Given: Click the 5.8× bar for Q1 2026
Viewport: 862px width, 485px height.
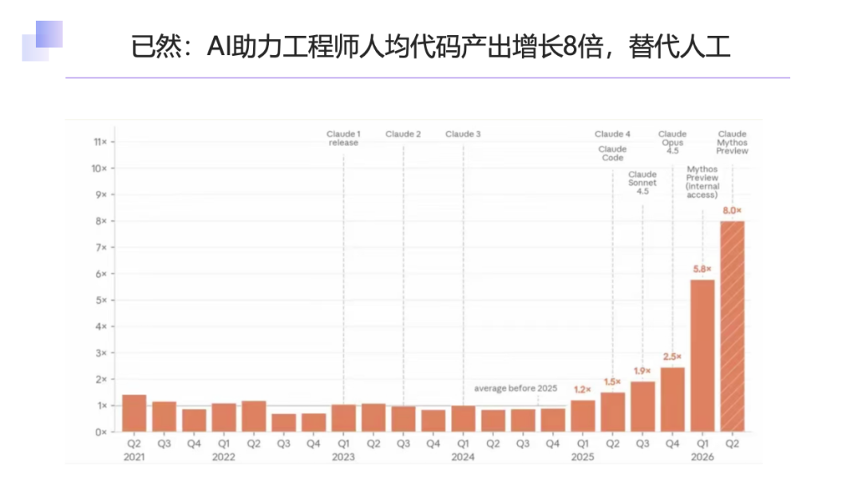Looking at the screenshot, I should [702, 356].
